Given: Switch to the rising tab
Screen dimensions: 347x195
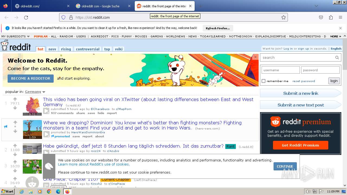Looking at the screenshot, I should point(66,49).
